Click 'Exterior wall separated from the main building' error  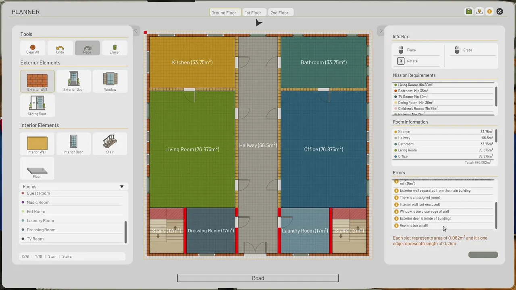[x=443, y=191]
